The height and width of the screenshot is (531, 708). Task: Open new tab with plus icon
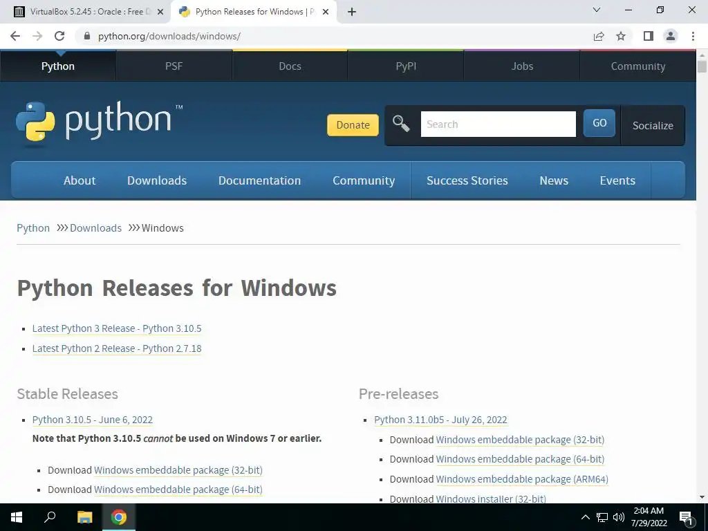click(352, 12)
